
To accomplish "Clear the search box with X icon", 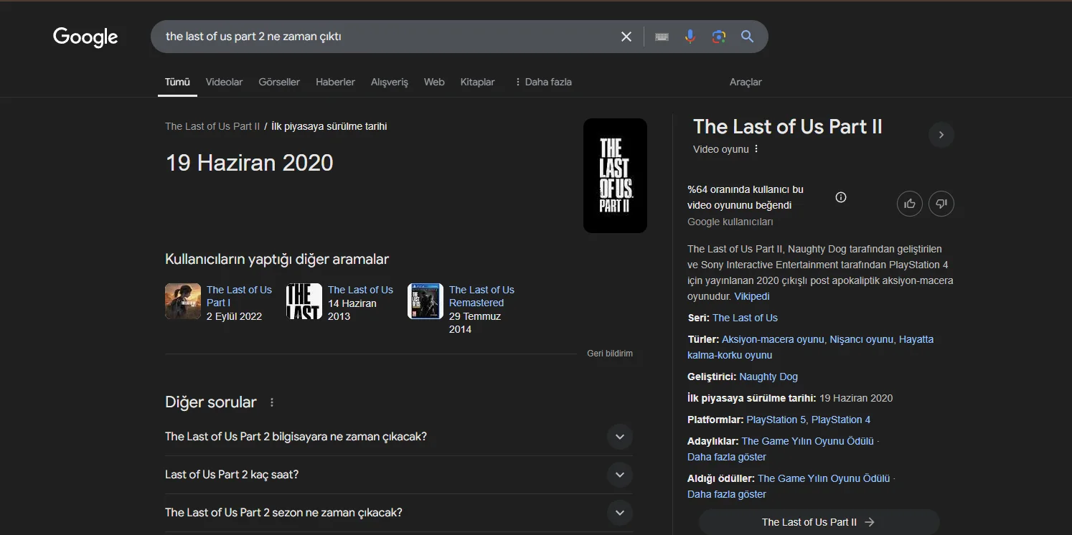I will click(x=626, y=37).
